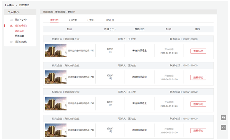Click the 标的 column header
Image resolution: width=230 pixels, height=140 pixels.
(69, 29)
